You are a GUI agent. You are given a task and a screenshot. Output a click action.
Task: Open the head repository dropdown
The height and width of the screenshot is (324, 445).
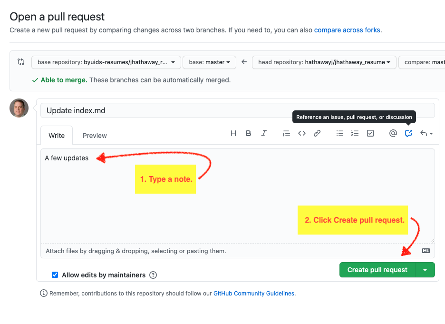(324, 62)
